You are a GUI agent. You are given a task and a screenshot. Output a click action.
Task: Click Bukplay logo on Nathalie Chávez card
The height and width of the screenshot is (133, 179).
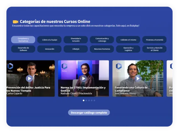click(x=64, y=67)
